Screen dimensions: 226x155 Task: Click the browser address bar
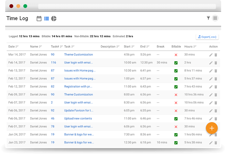click(127, 6)
